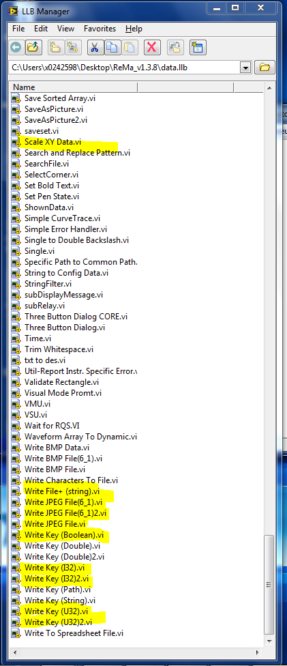
Task: Click the VI icon next to saveset.vi
Action: click(x=16, y=131)
